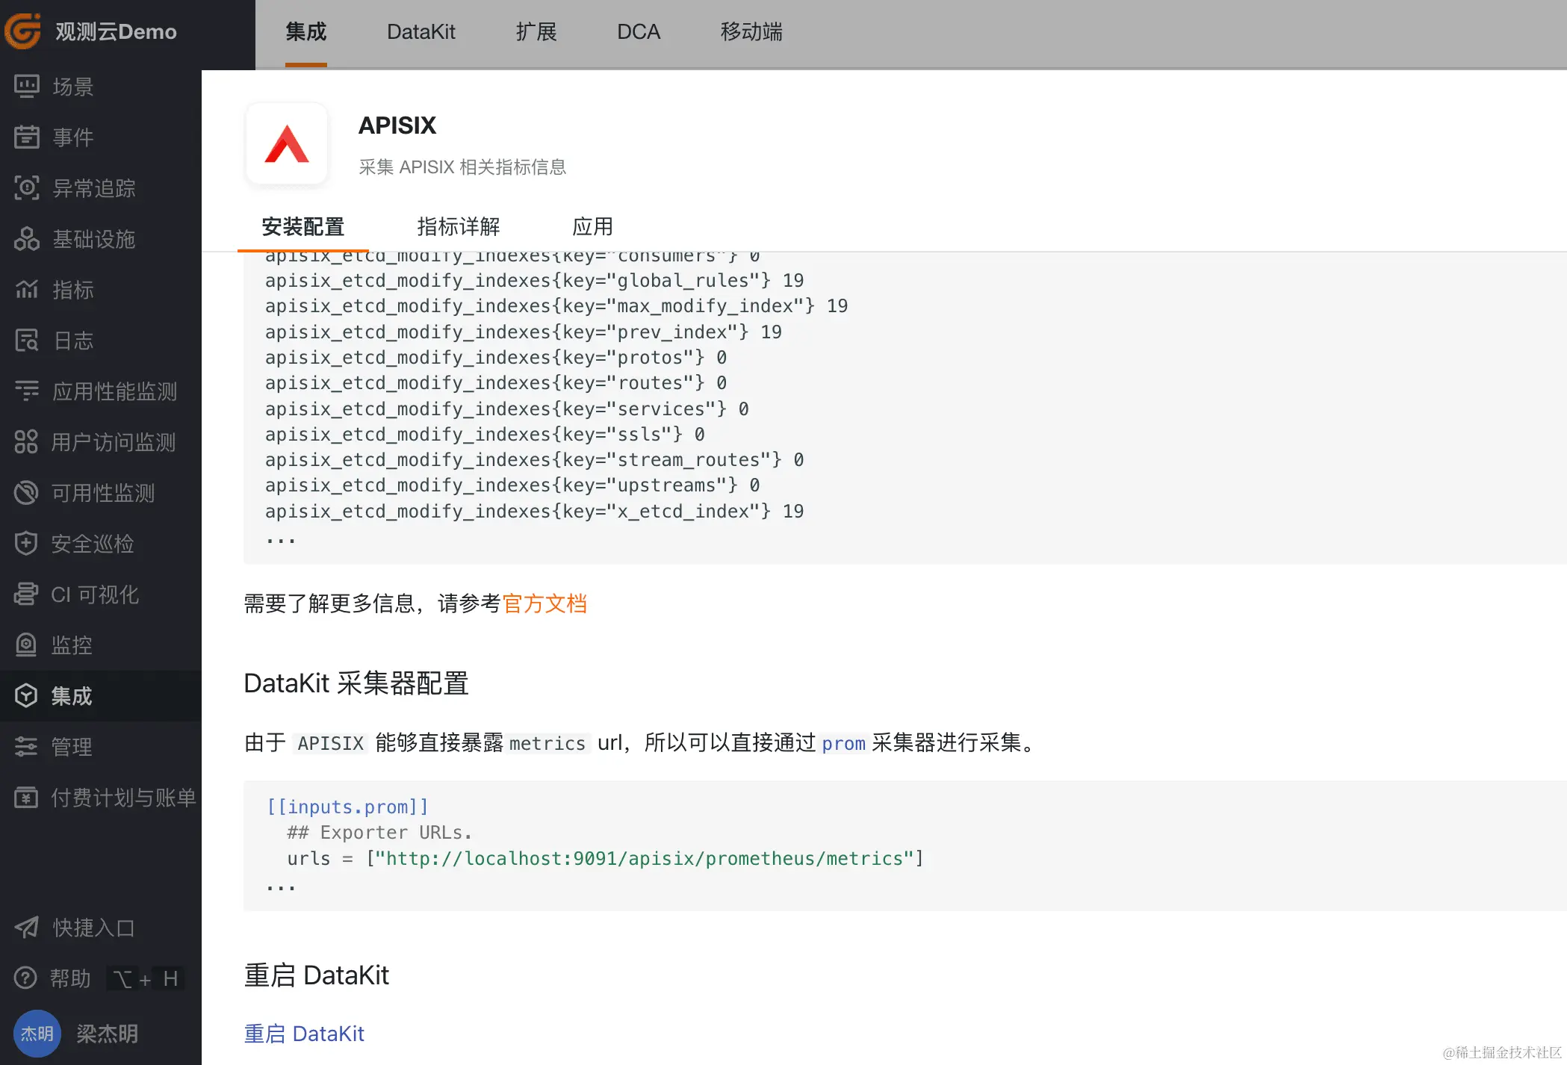Image resolution: width=1567 pixels, height=1065 pixels.
Task: Click the 杰明 user avatar
Action: tap(37, 1034)
